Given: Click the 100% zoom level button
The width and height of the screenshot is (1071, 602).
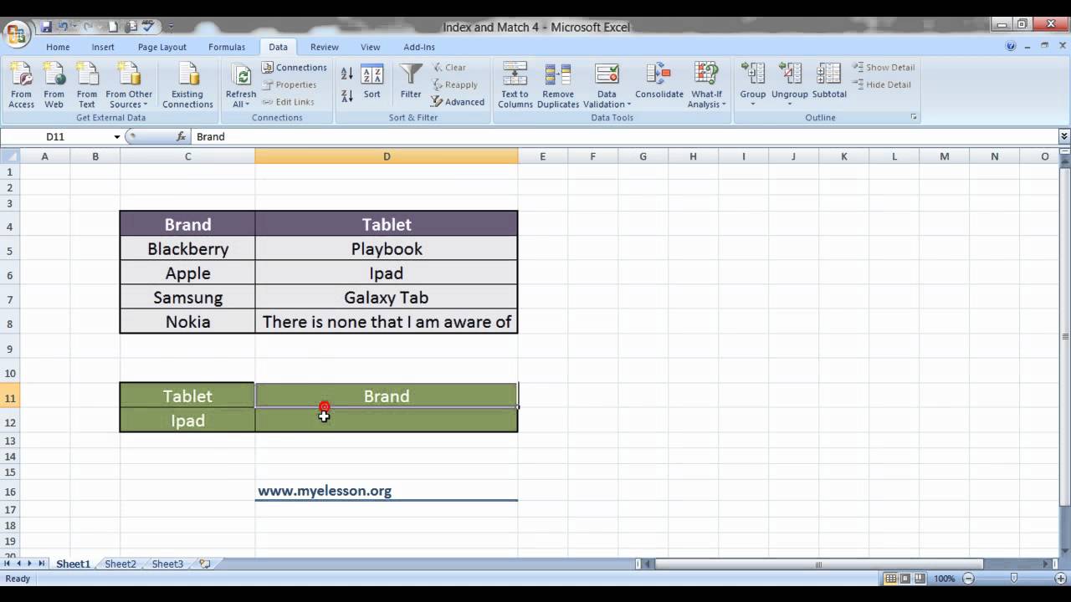Looking at the screenshot, I should pos(944,579).
